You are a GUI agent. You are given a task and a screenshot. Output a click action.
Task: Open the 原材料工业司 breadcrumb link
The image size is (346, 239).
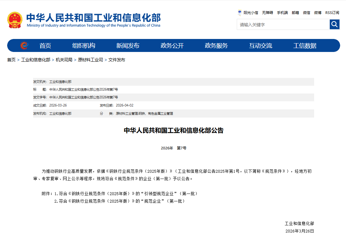click(91, 60)
